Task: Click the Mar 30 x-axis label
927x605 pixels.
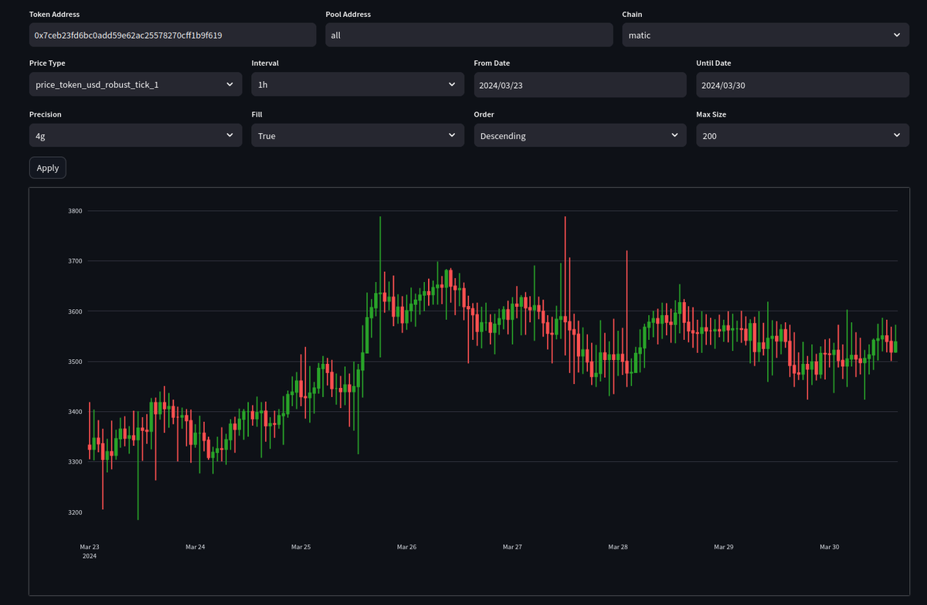Action: pyautogui.click(x=830, y=547)
